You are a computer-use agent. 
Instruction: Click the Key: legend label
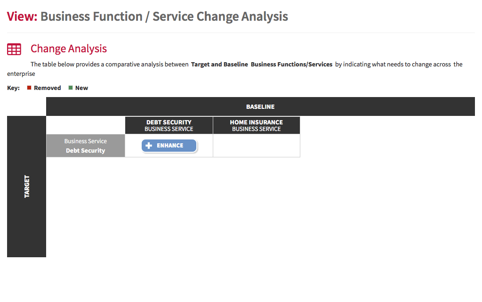pos(14,88)
